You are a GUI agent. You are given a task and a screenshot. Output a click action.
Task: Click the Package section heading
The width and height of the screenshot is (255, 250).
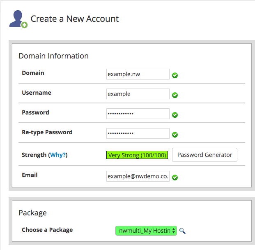click(x=32, y=213)
